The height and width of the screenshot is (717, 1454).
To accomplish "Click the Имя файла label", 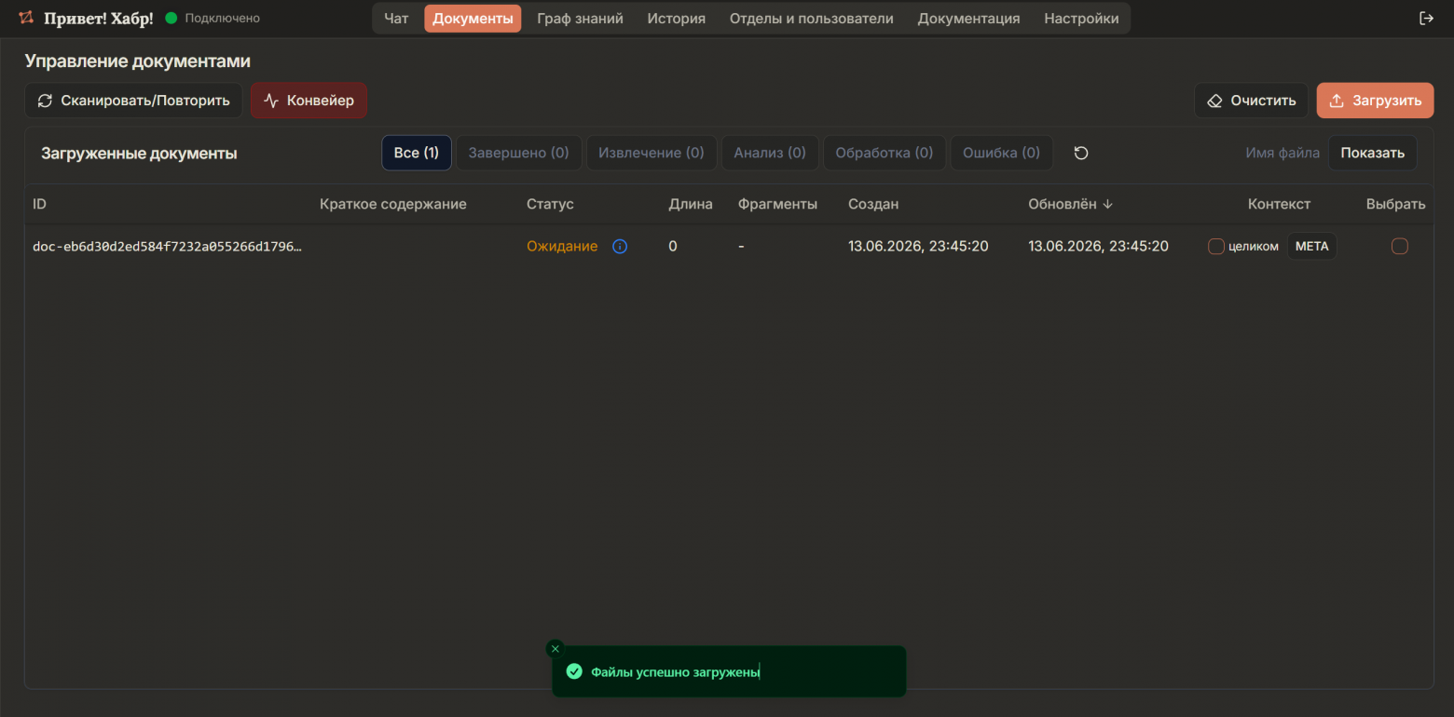I will click(x=1283, y=153).
